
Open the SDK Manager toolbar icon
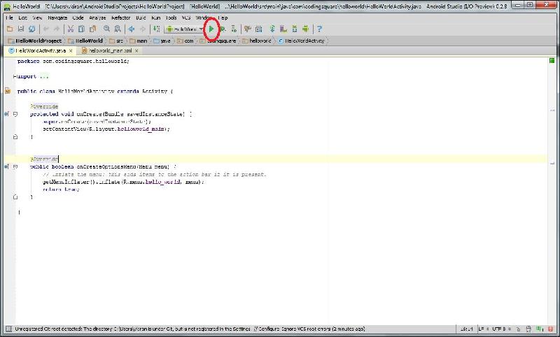click(294, 29)
